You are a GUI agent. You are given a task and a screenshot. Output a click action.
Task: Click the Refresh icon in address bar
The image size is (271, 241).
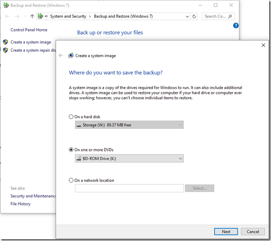[194, 17]
